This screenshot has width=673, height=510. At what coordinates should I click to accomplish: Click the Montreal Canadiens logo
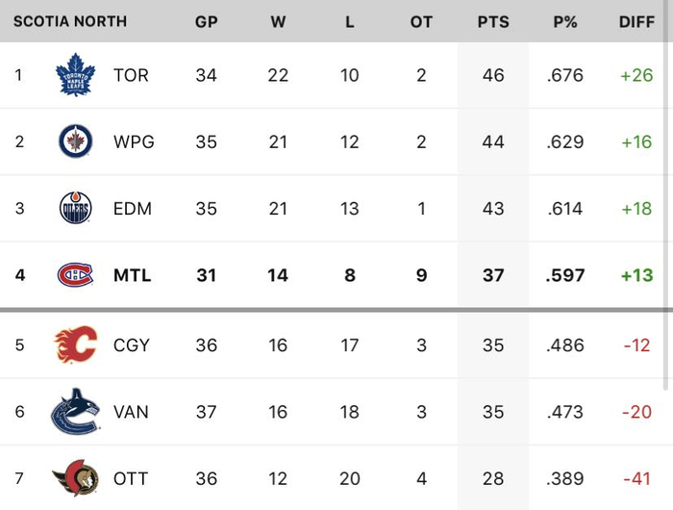coord(75,275)
